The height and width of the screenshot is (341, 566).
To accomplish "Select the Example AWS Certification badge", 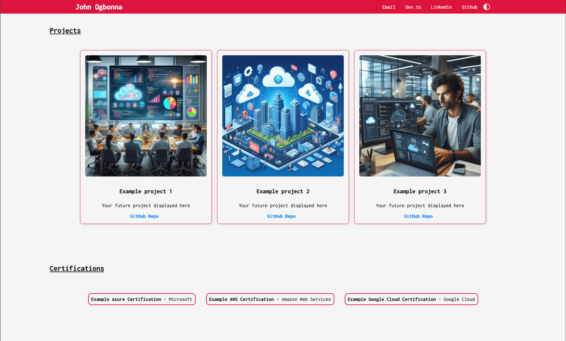I will (270, 299).
